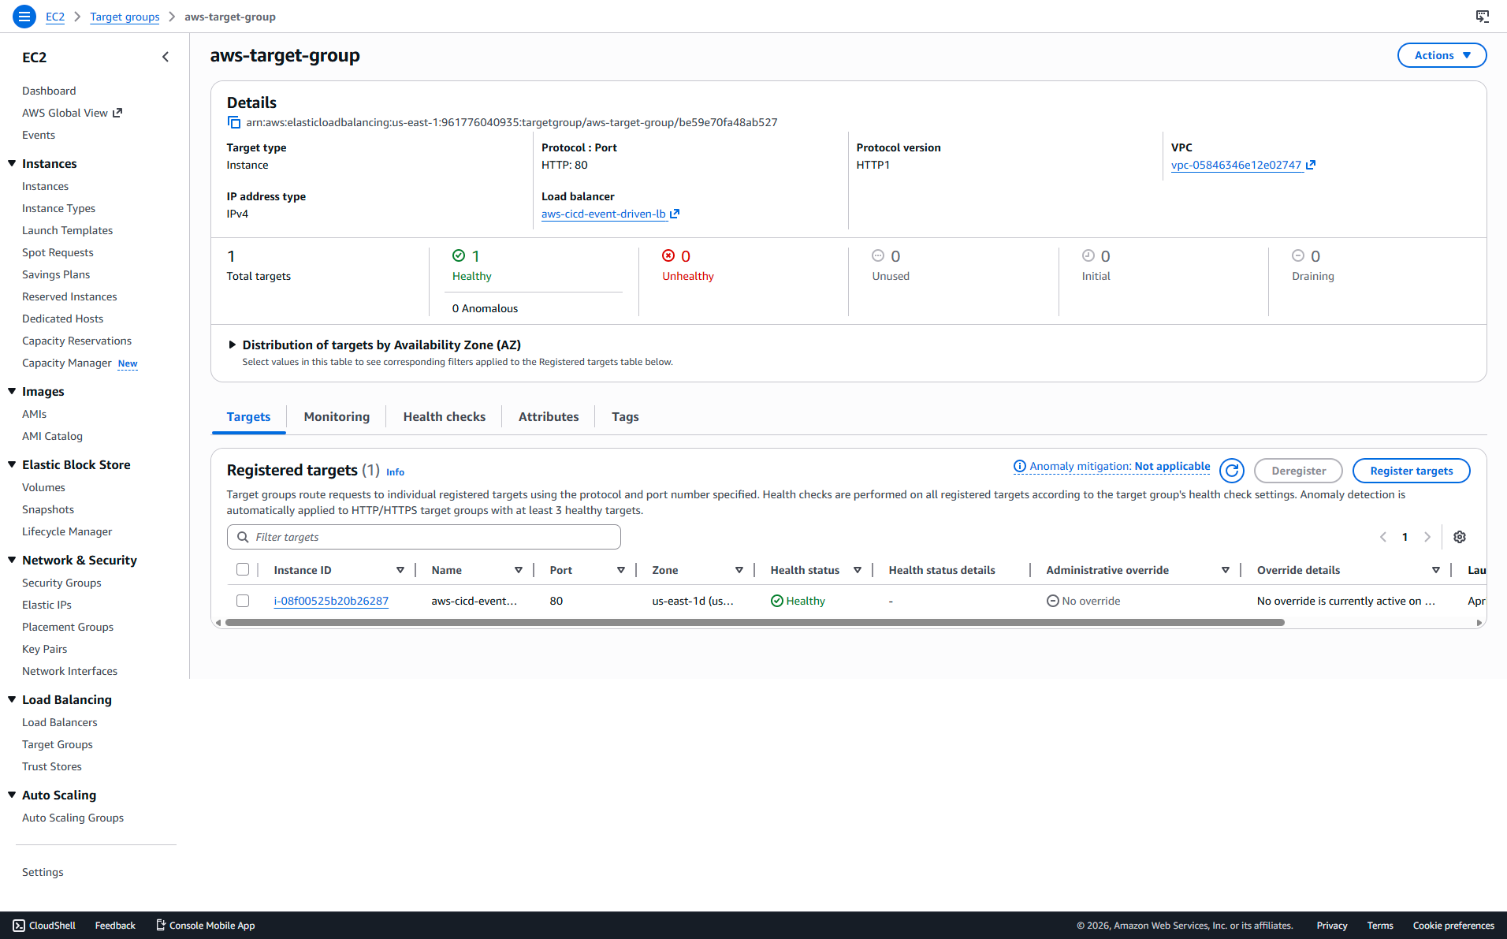Select all registered targets checkbox
Screen dimensions: 1507x939
coord(243,569)
